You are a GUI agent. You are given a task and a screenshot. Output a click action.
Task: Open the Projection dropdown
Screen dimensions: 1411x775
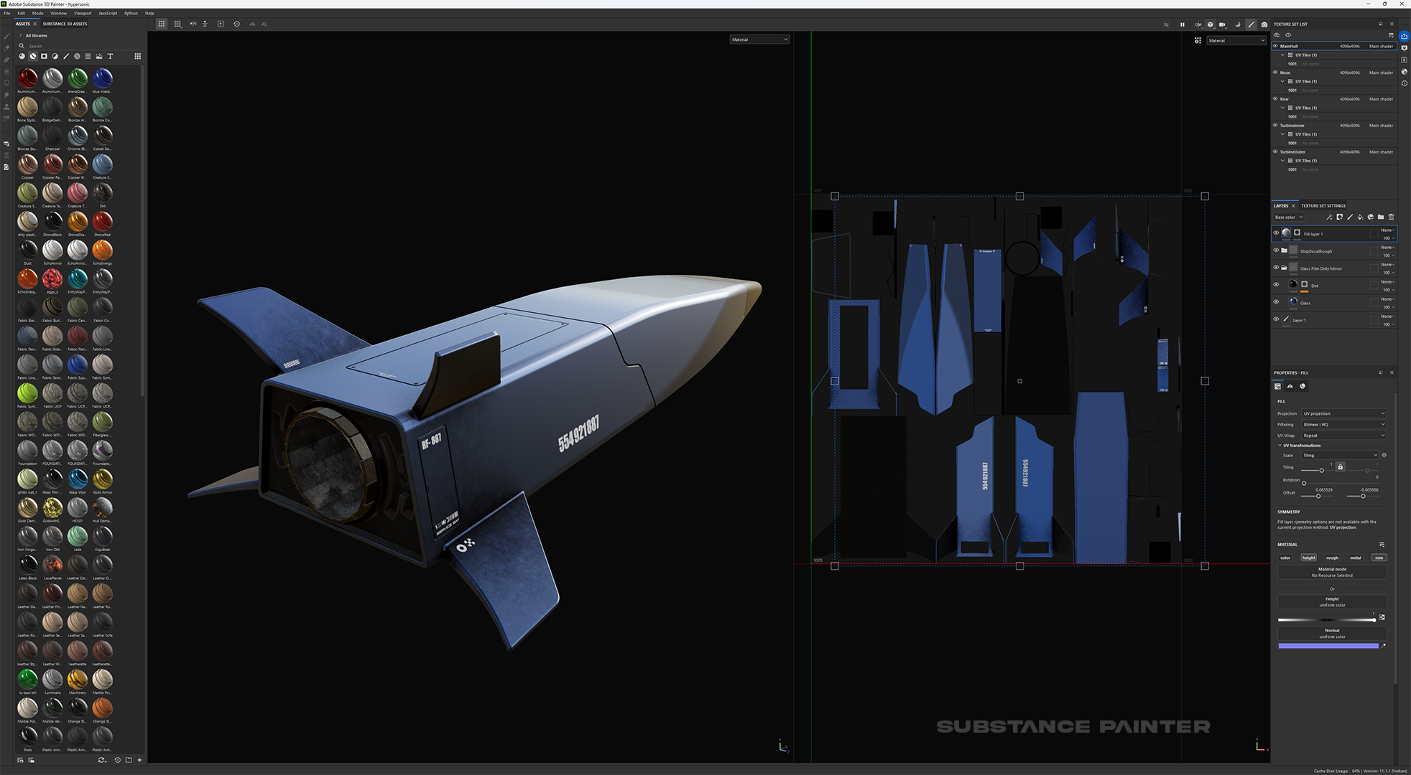click(1343, 413)
